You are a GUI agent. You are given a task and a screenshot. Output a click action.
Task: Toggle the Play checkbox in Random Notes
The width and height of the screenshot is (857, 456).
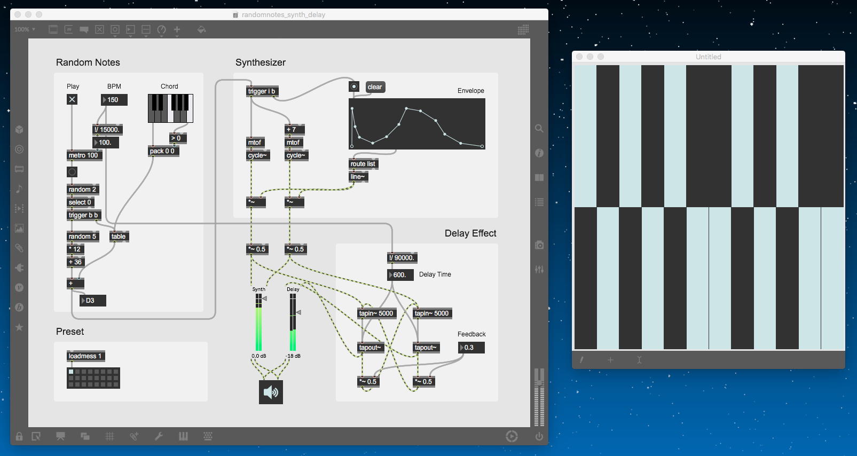[x=72, y=99]
